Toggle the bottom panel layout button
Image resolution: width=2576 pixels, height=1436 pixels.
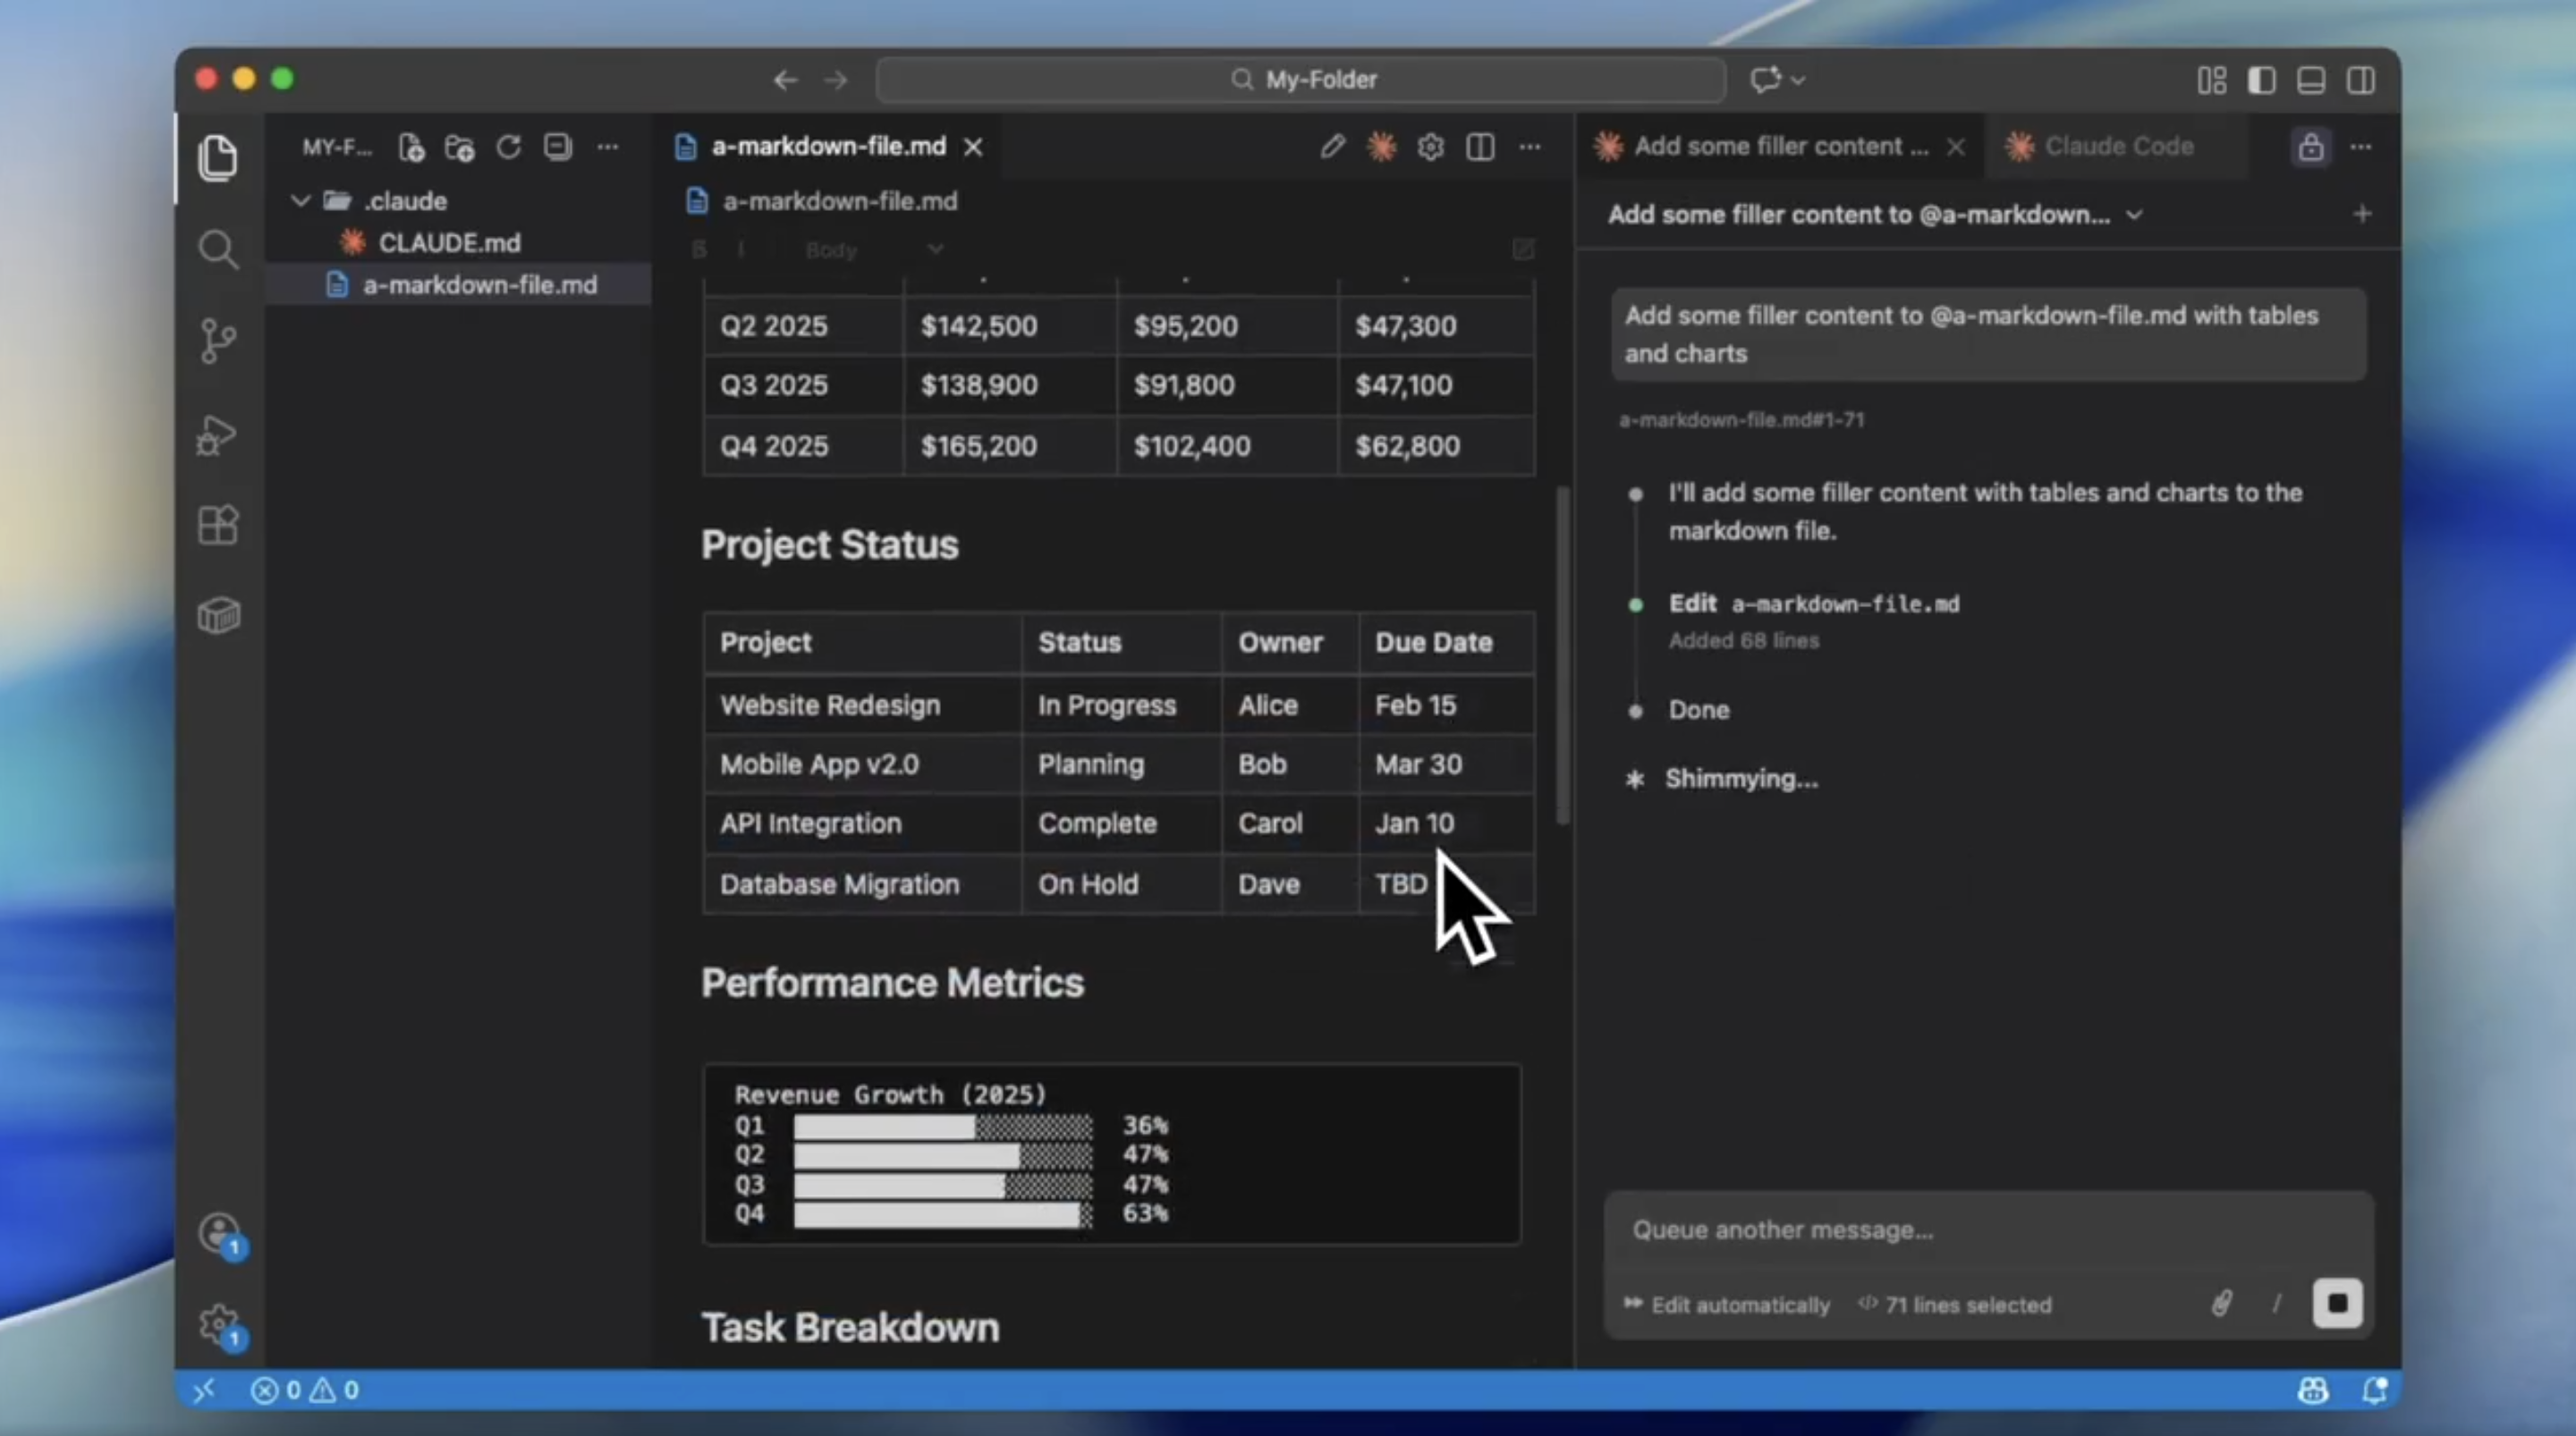tap(2311, 80)
